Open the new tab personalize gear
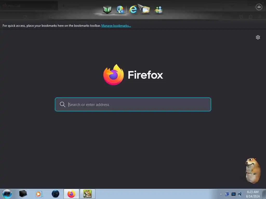266x199 pixels. tap(258, 37)
